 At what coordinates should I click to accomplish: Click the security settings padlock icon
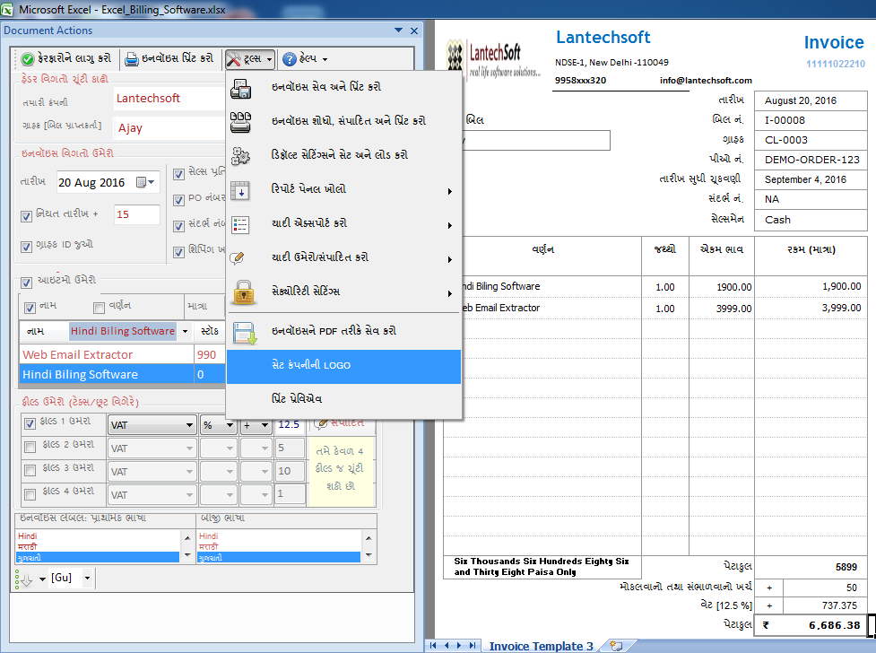tap(244, 292)
